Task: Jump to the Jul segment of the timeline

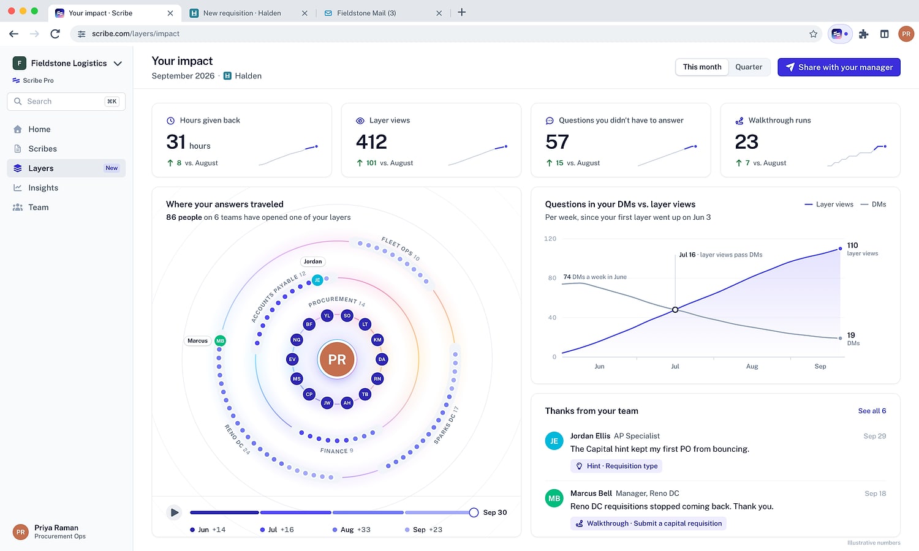Action: [295, 512]
